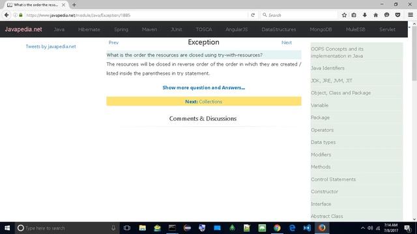Image resolution: width=417 pixels, height=234 pixels.
Task: Open the Action Center notification icon
Action: [407, 228]
